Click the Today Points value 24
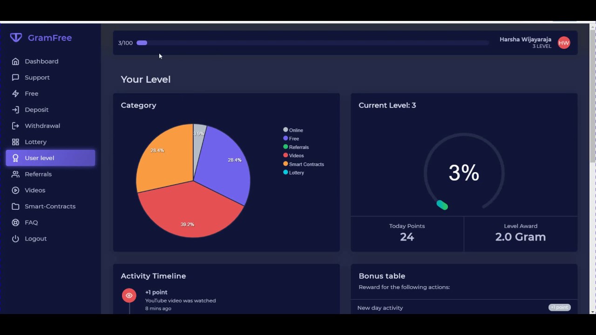Screen dimensions: 596x335 point(407,237)
